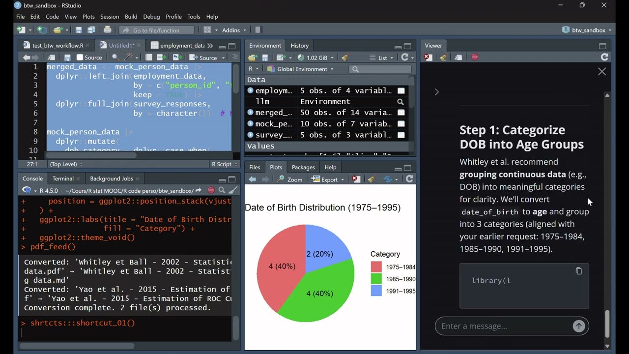Open an existing file via folder icon

58,30
